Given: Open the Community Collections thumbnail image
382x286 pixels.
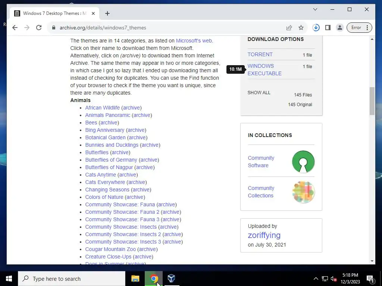Looking at the screenshot, I should pos(304,192).
